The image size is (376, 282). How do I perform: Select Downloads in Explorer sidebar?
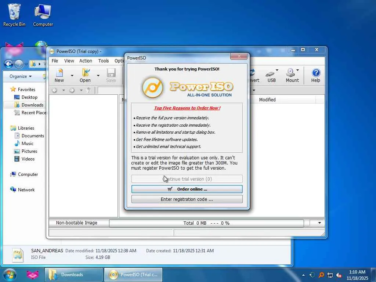pyautogui.click(x=32, y=105)
